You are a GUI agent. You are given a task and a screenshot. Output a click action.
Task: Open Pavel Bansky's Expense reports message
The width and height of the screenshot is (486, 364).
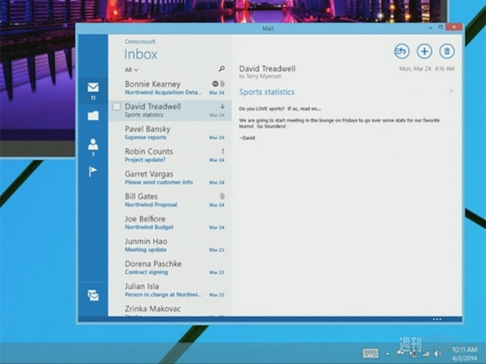click(x=170, y=133)
